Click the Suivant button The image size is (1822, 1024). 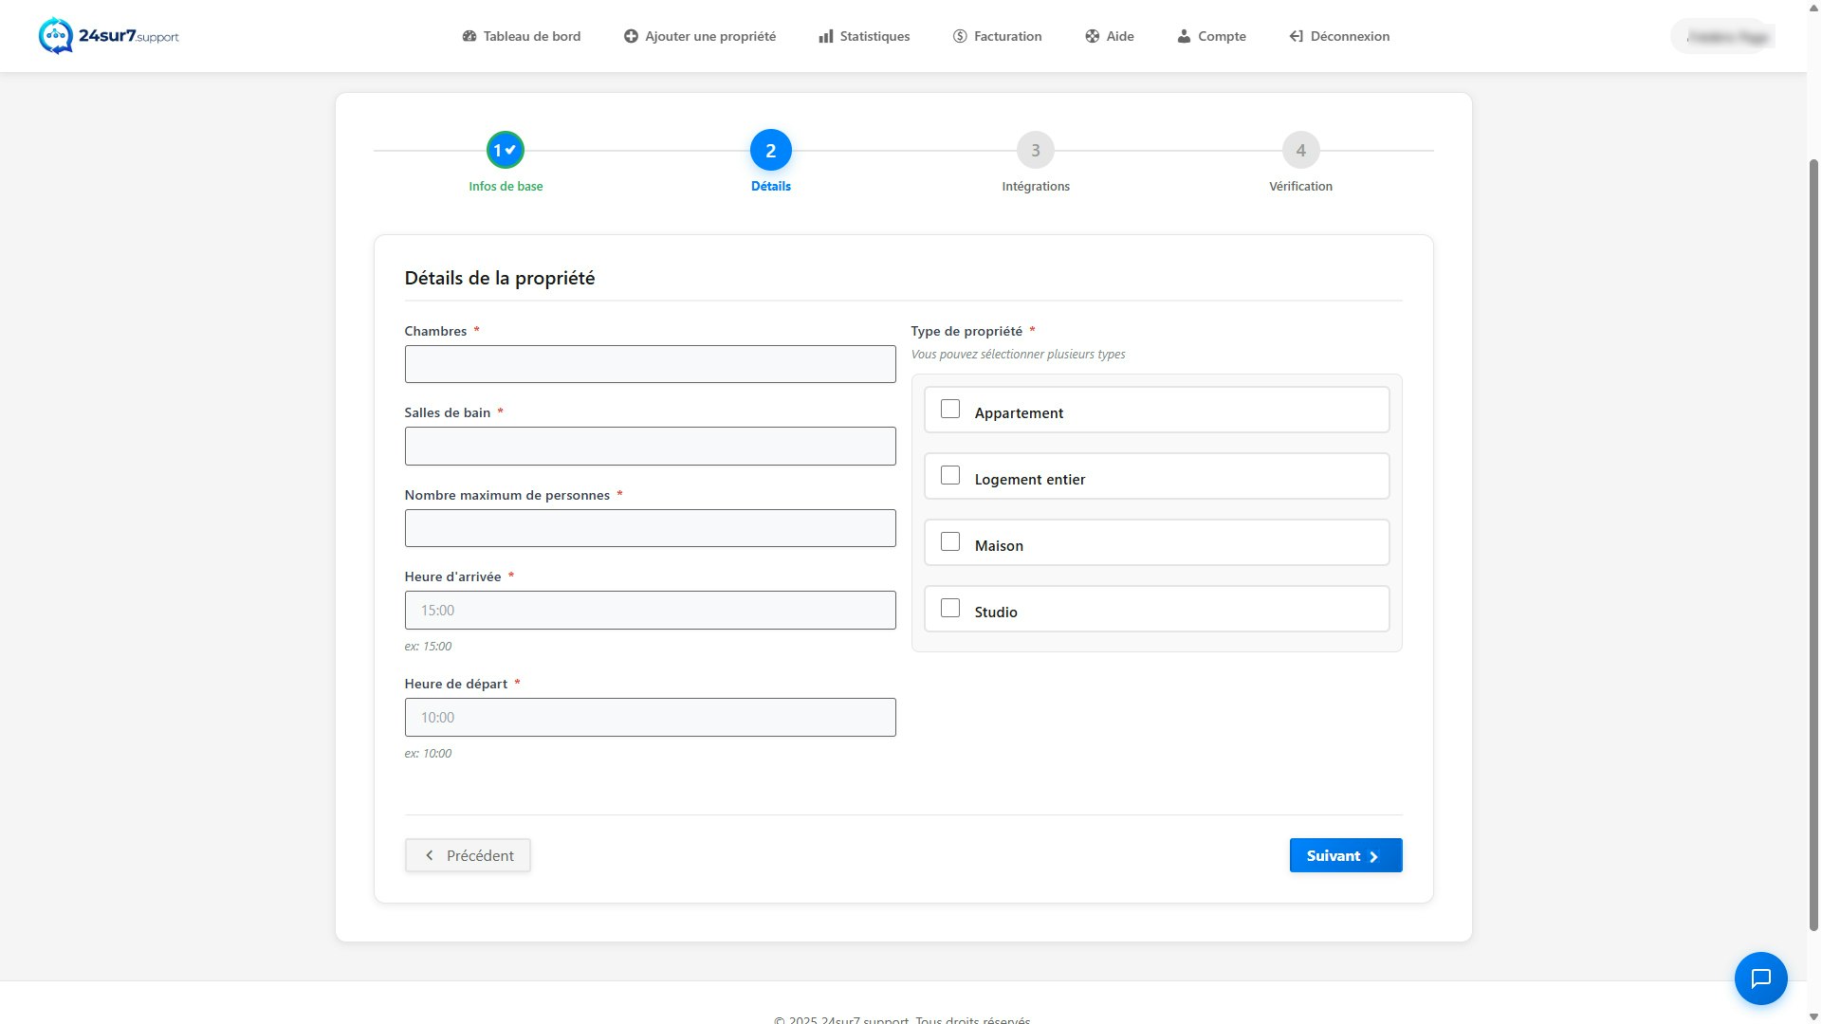pos(1345,854)
